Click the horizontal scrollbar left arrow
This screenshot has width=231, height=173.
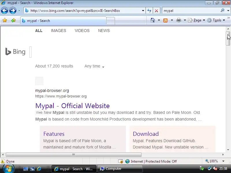[3, 155]
